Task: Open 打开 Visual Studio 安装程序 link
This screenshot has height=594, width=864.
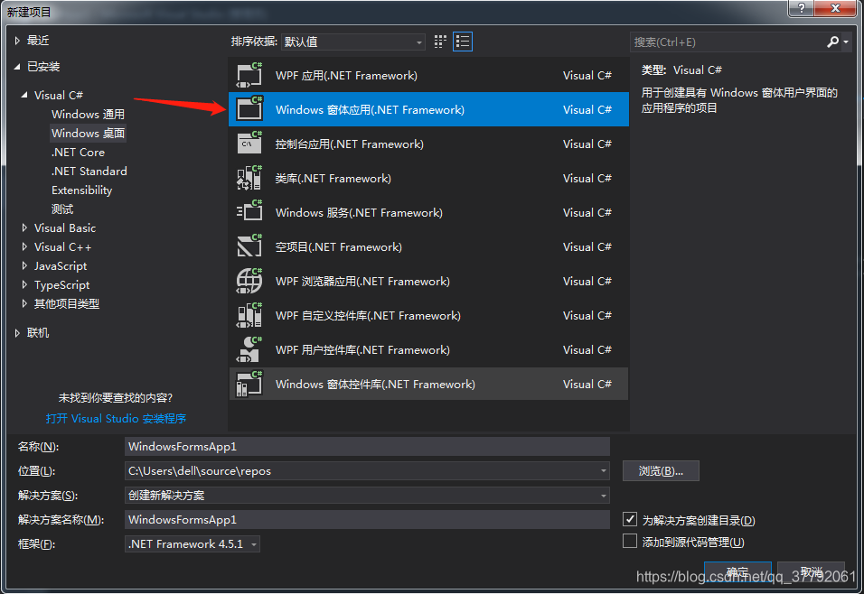Action: (117, 418)
